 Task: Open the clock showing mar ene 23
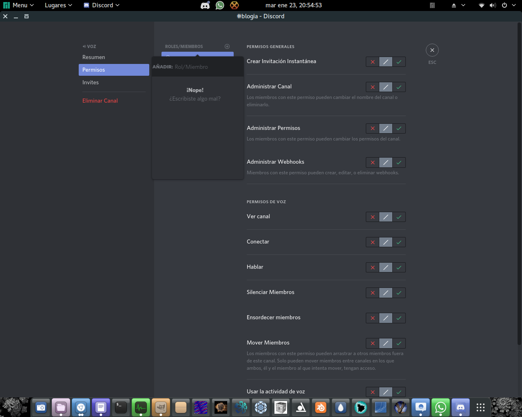(294, 5)
